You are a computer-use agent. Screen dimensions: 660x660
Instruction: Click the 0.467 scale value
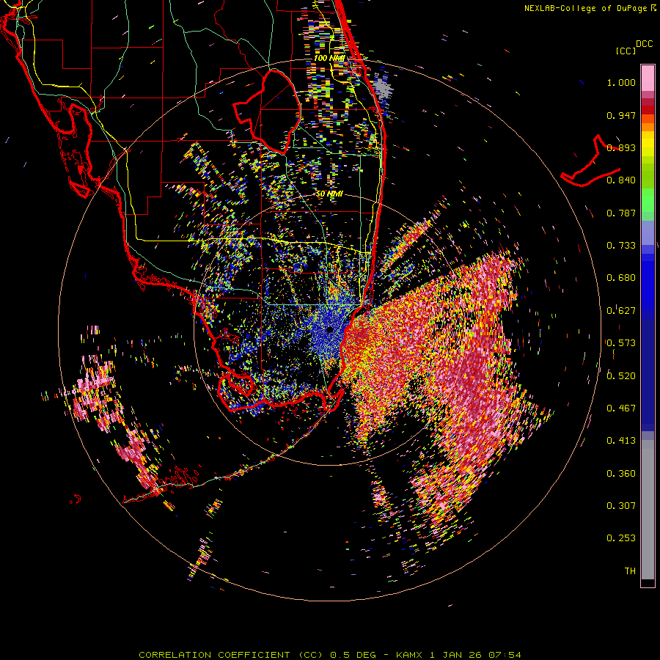621,408
